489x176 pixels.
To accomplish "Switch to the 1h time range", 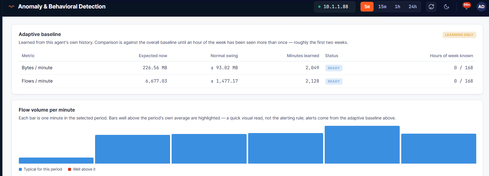I will tap(398, 7).
